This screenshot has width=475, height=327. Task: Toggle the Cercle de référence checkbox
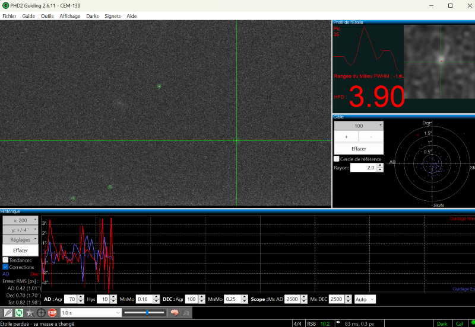[337, 159]
